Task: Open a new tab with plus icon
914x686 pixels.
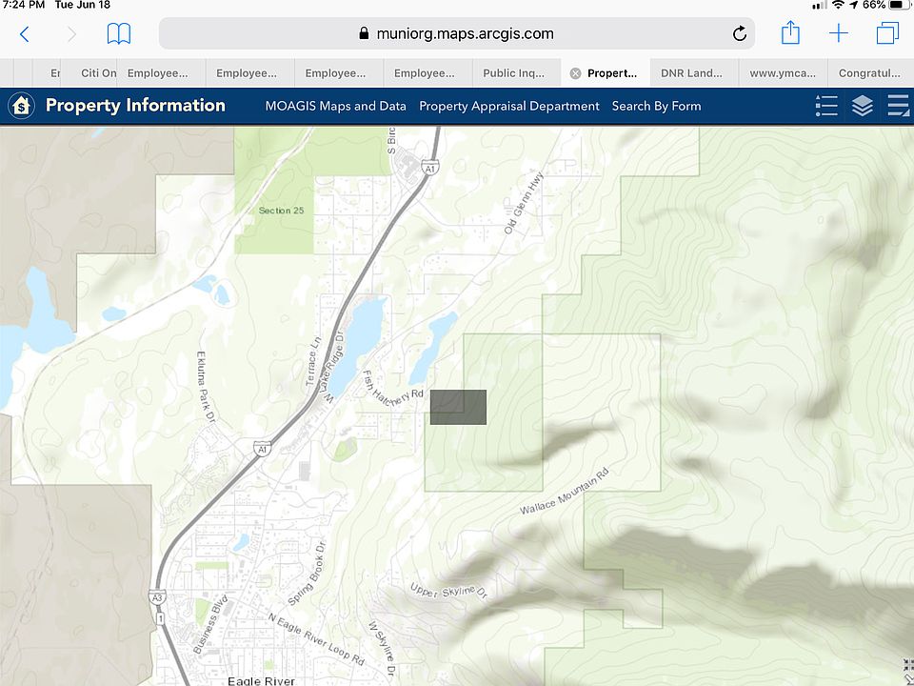Action: pyautogui.click(x=838, y=34)
